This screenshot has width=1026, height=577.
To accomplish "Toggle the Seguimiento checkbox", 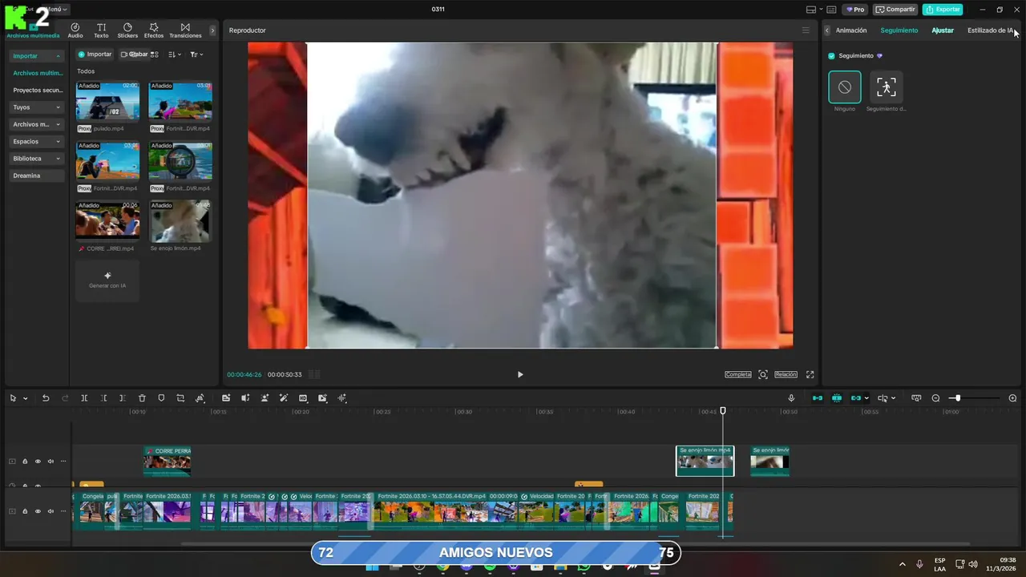I will pos(831,56).
